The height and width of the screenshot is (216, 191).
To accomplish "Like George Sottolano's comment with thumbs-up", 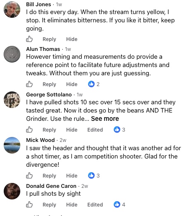I will coord(29,130).
